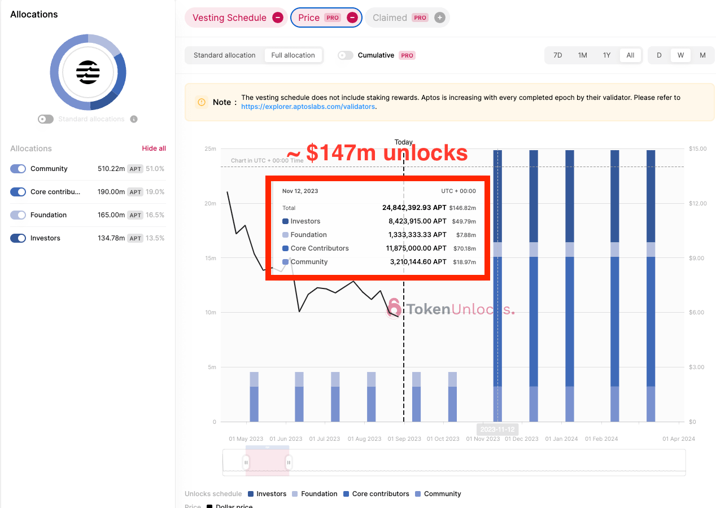Click the 134.78m Investors value
716x508 pixels.
pos(111,238)
